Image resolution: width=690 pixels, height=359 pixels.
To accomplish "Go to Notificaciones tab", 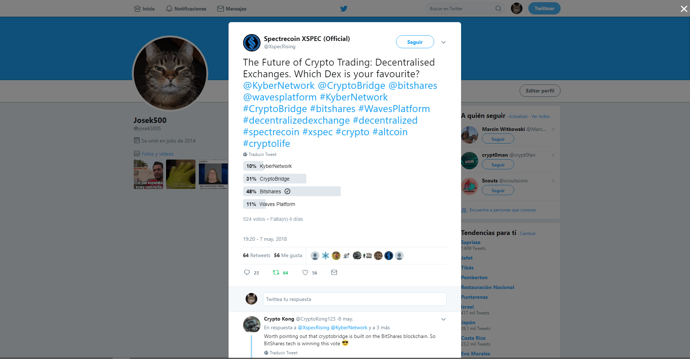I will (x=186, y=9).
